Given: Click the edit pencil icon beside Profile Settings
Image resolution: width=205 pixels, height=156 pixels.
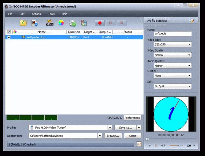Looking at the screenshot, I should point(192,20).
